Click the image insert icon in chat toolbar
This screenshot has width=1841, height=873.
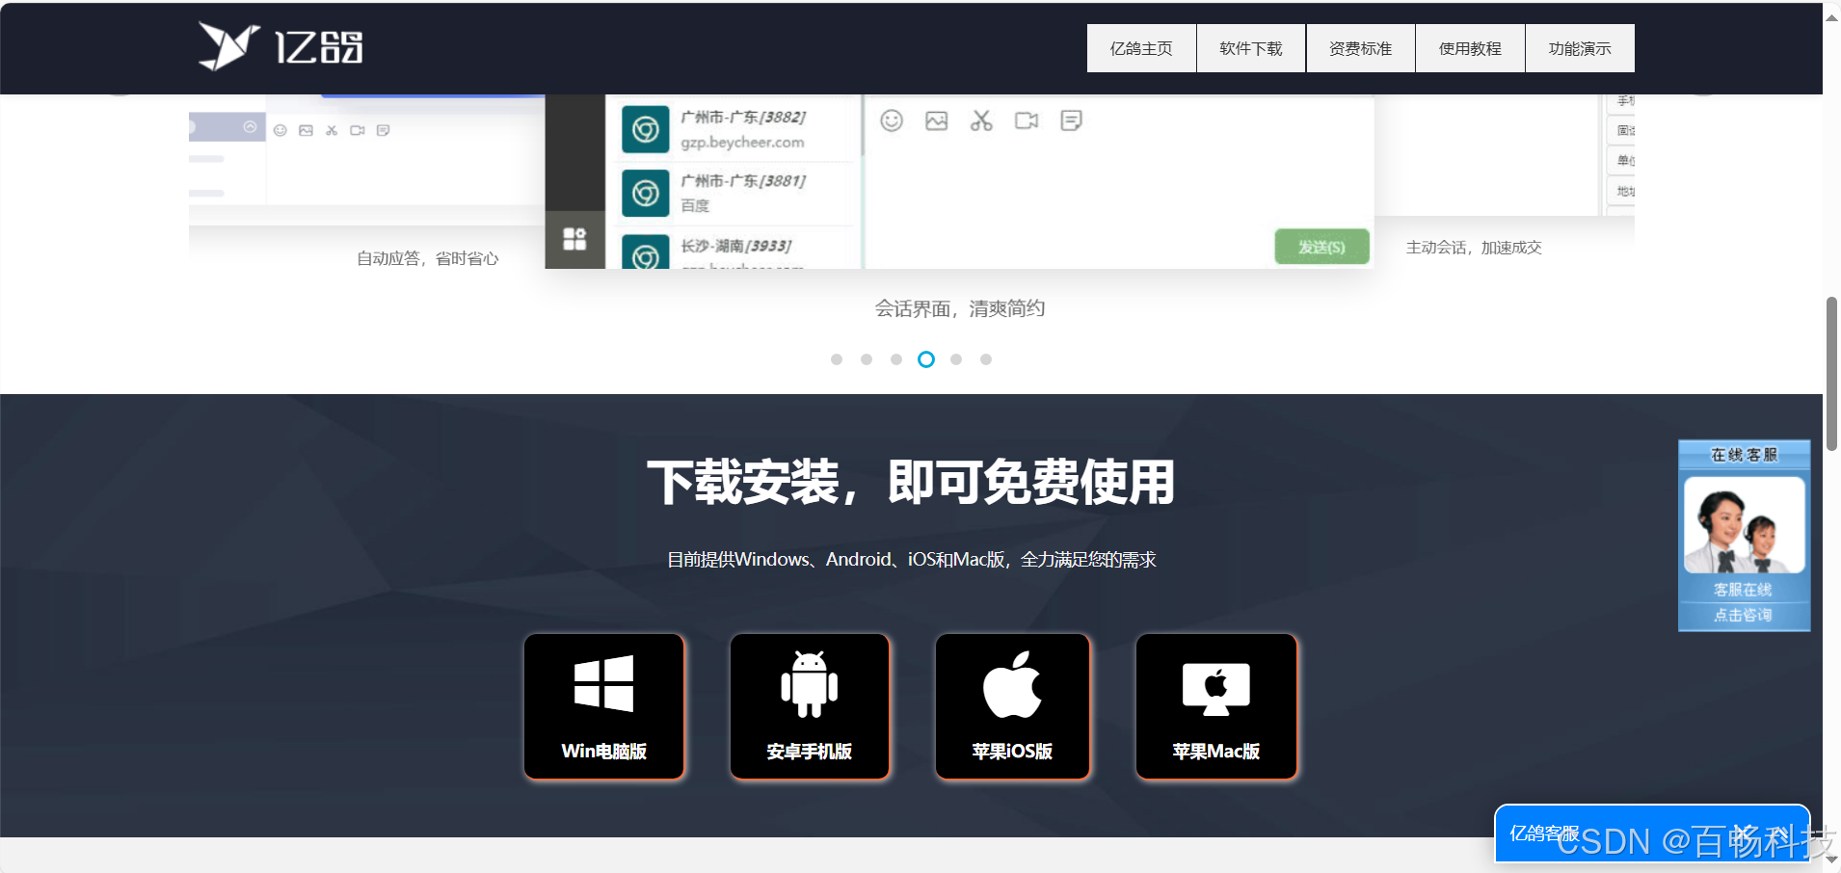coord(937,120)
